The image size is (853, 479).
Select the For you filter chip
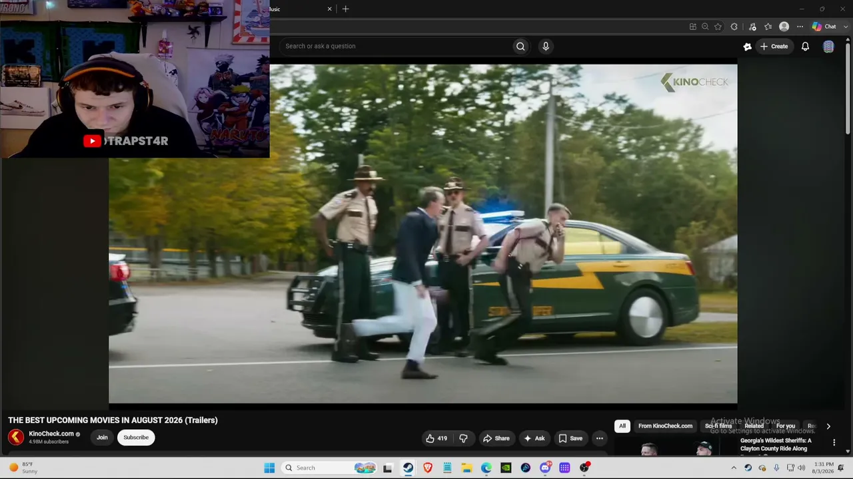(786, 426)
